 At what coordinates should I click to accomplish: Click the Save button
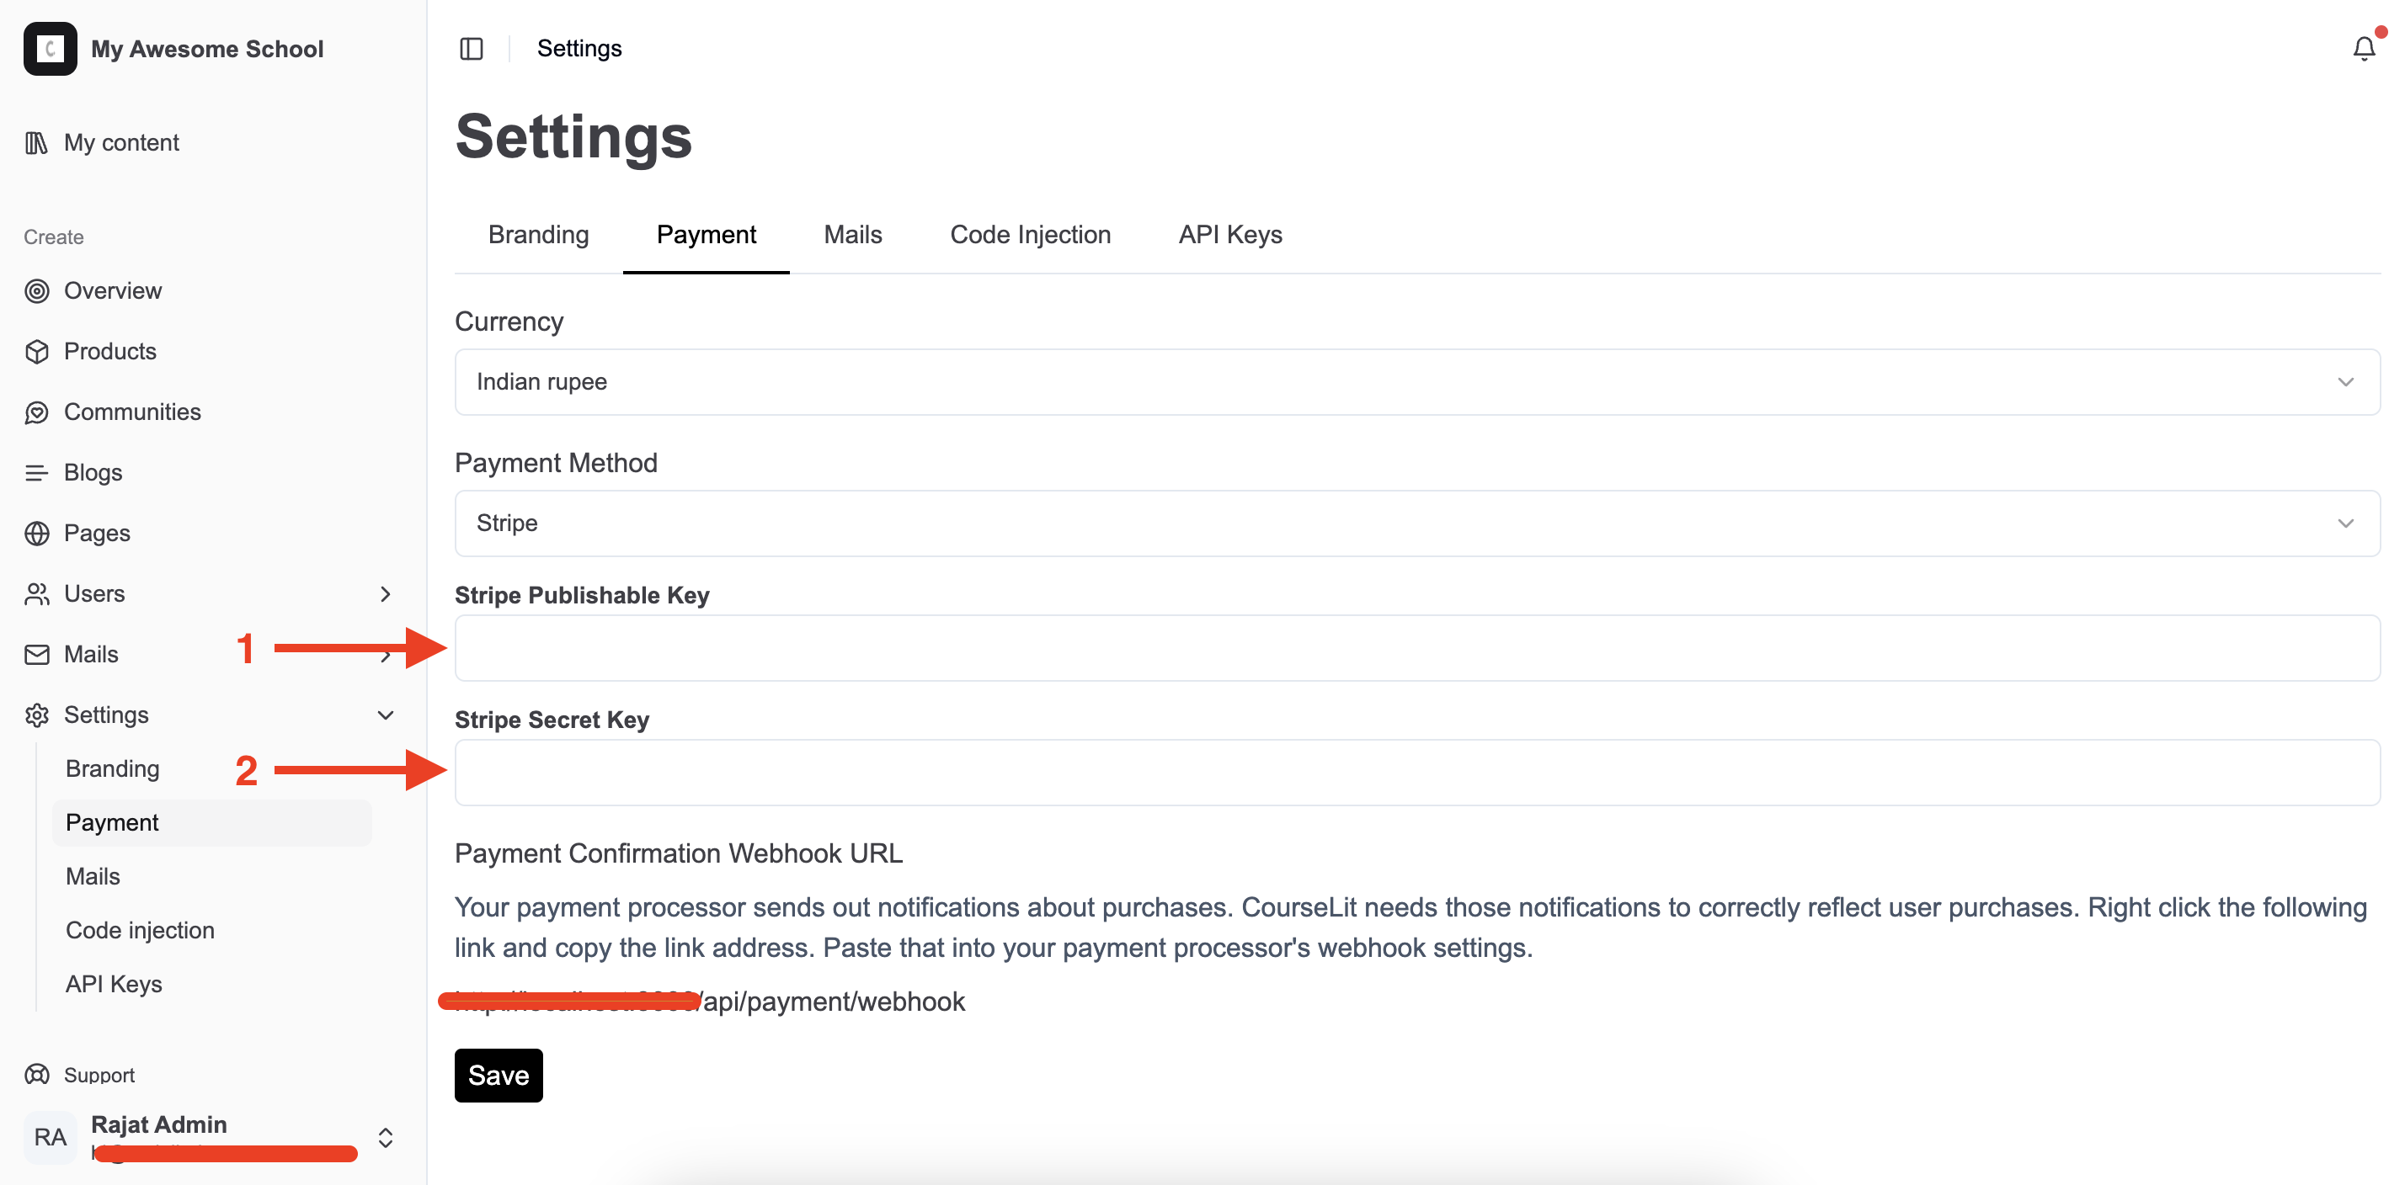498,1075
